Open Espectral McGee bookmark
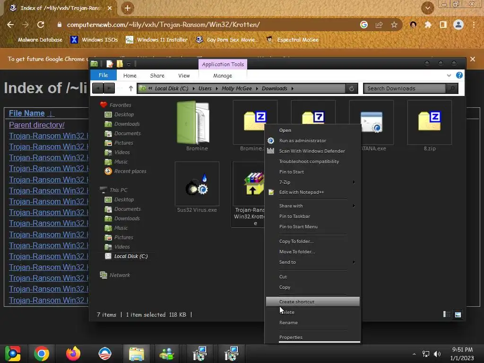The height and width of the screenshot is (363, 484). coord(293,40)
